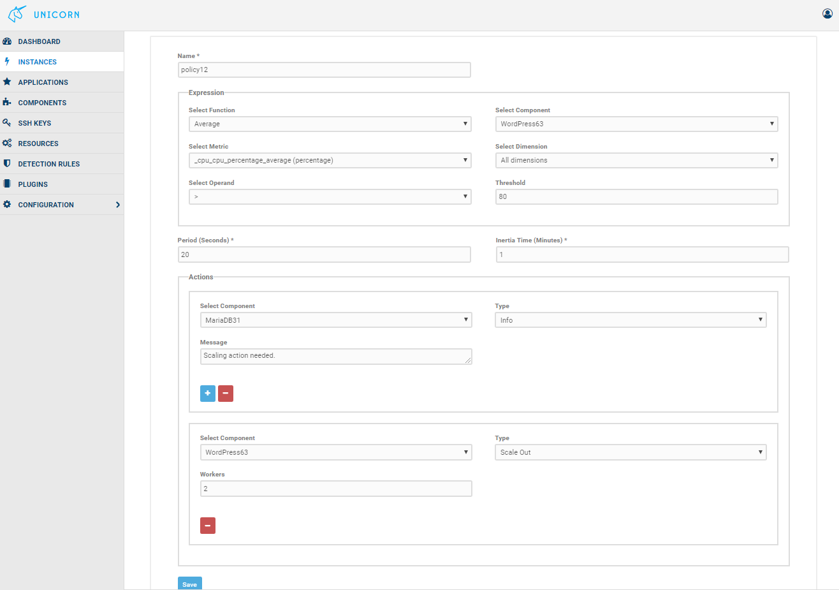Open the Select Function dropdown showing Average
839x590 pixels.
click(x=330, y=124)
